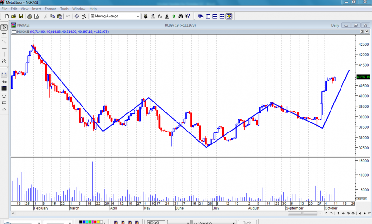Click the Undo arrow icon

pos(68,16)
